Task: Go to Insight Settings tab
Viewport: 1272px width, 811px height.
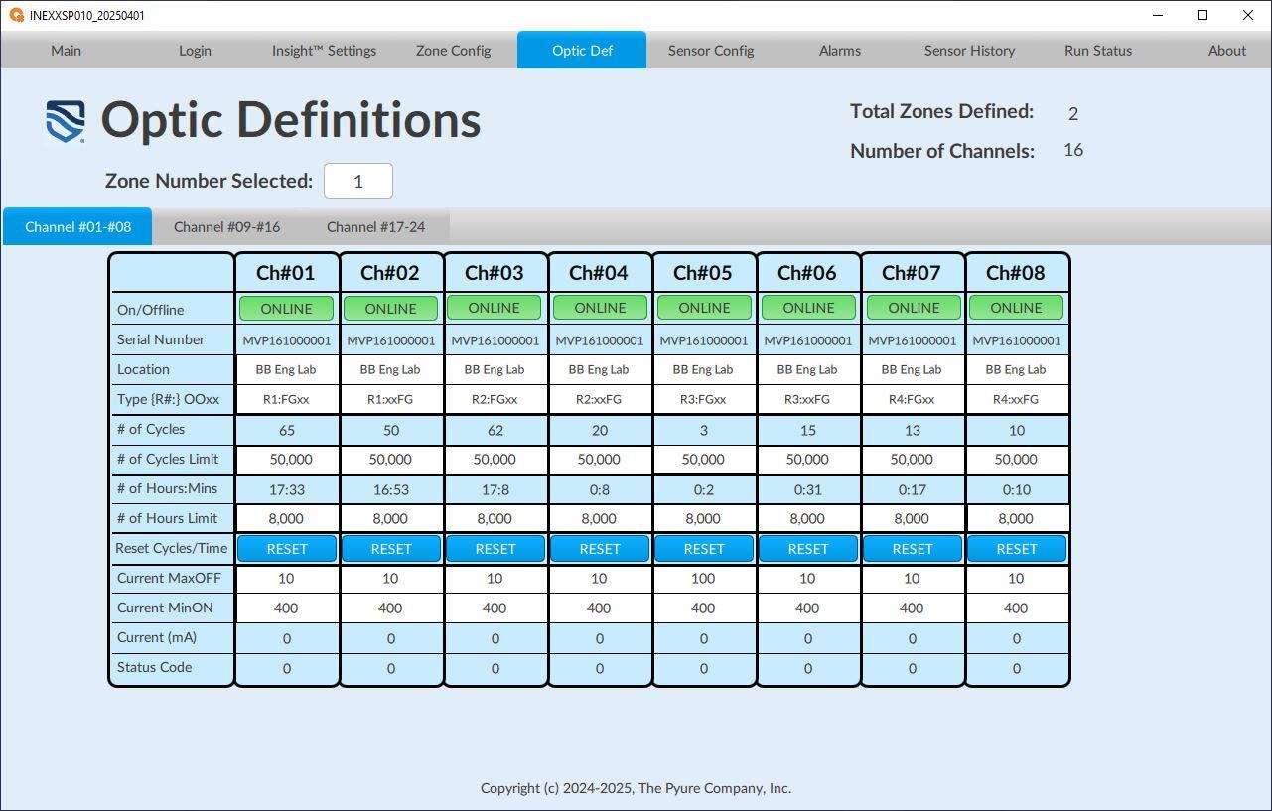Action: click(324, 50)
